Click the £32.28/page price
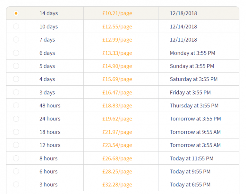 [x=117, y=184]
